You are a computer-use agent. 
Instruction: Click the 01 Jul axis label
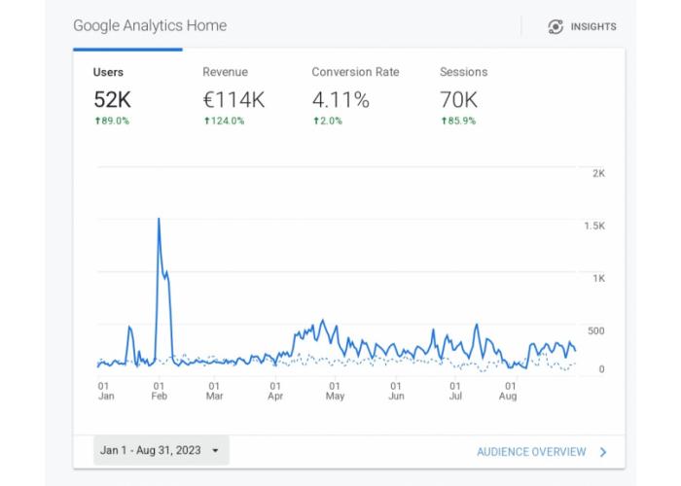[455, 391]
